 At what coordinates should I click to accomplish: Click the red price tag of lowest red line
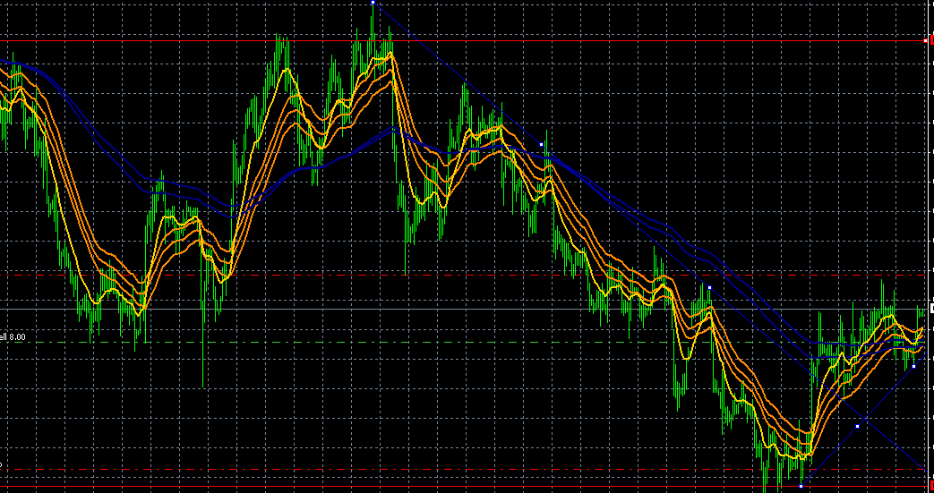click(931, 487)
